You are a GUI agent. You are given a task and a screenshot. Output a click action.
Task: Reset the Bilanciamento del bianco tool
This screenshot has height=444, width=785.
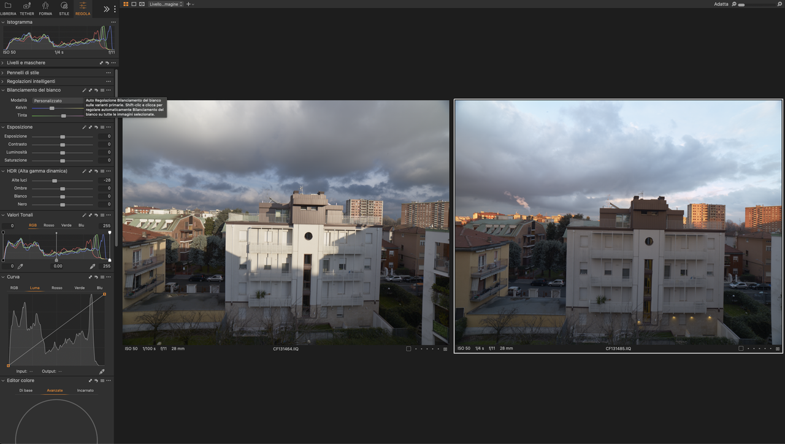(x=96, y=90)
